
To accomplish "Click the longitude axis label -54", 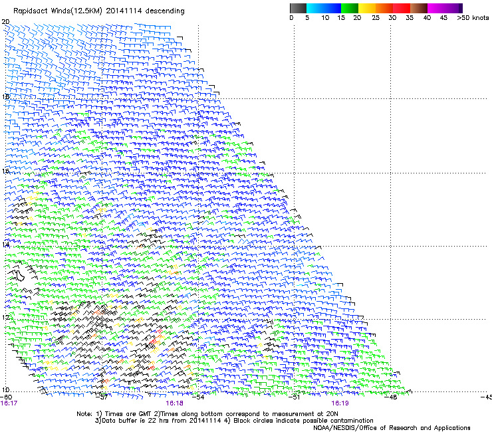I will tap(199, 397).
